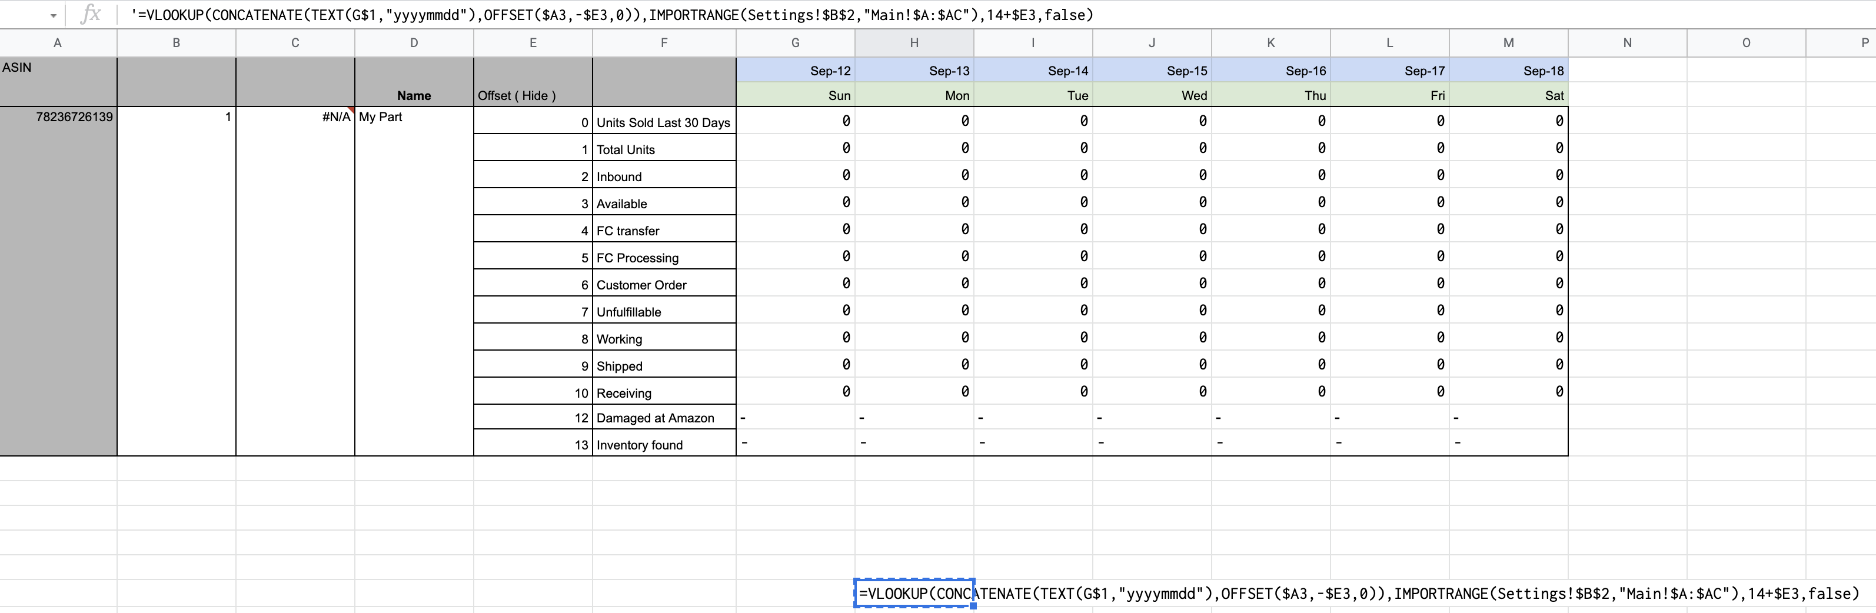Select column N header
The height and width of the screenshot is (613, 1876).
pyautogui.click(x=1628, y=43)
